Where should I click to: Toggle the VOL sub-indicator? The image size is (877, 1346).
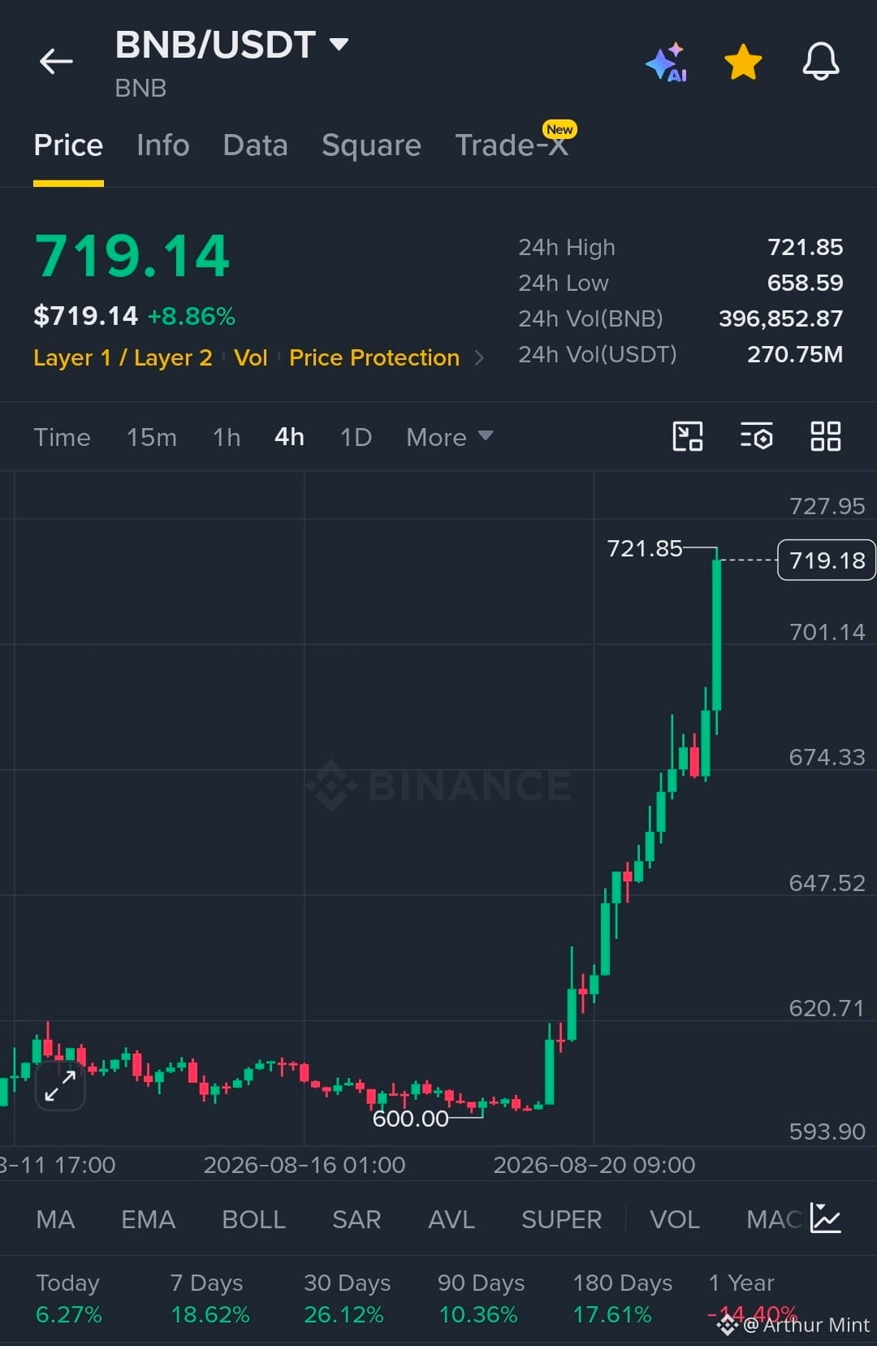click(x=675, y=1219)
